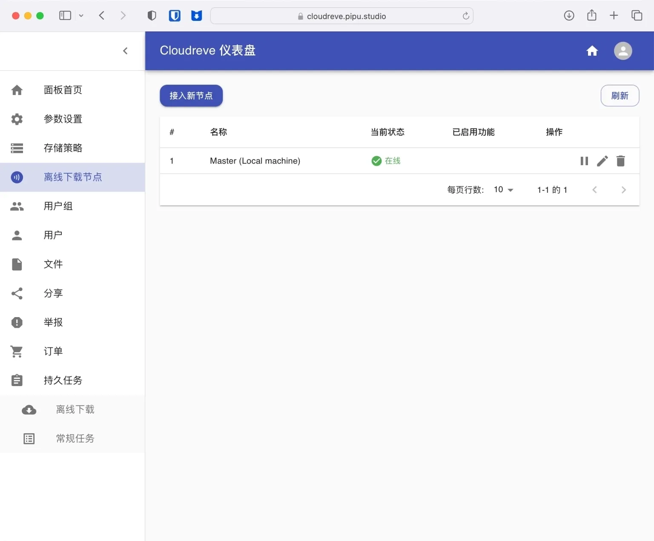Screen dimensions: 654x541
Task: Click the blue download extension icon
Action: click(196, 16)
